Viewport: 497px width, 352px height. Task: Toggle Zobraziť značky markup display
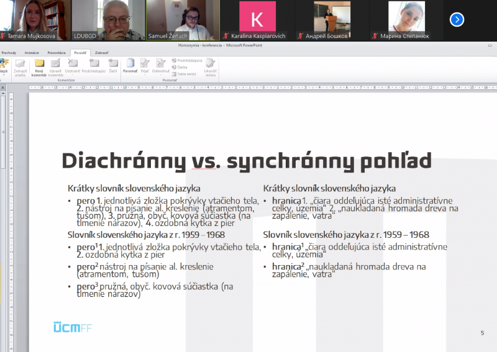click(x=21, y=65)
